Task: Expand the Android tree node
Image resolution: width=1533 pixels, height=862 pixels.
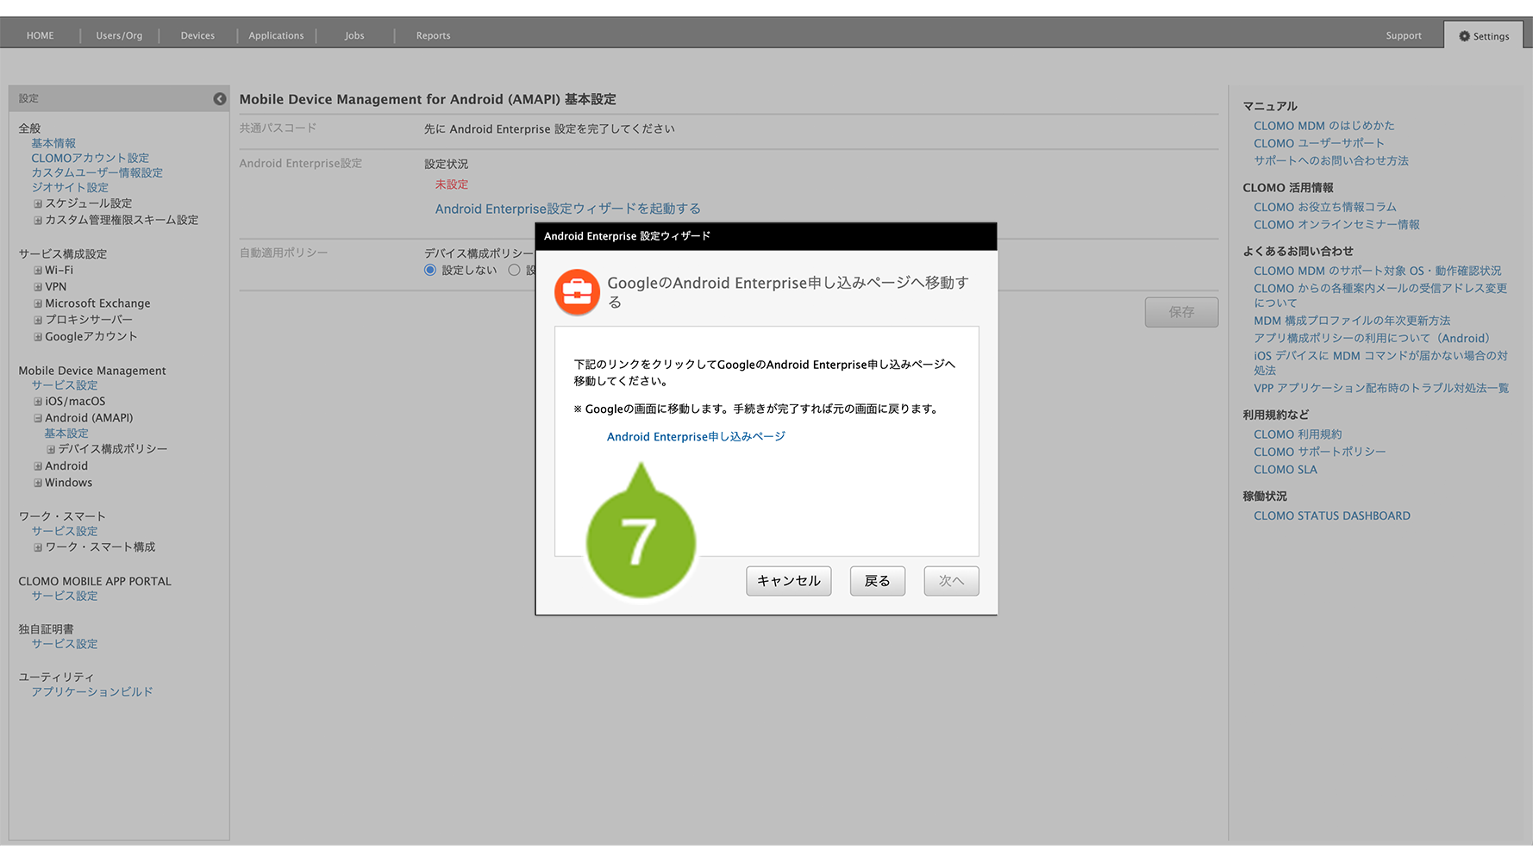Action: 38,466
